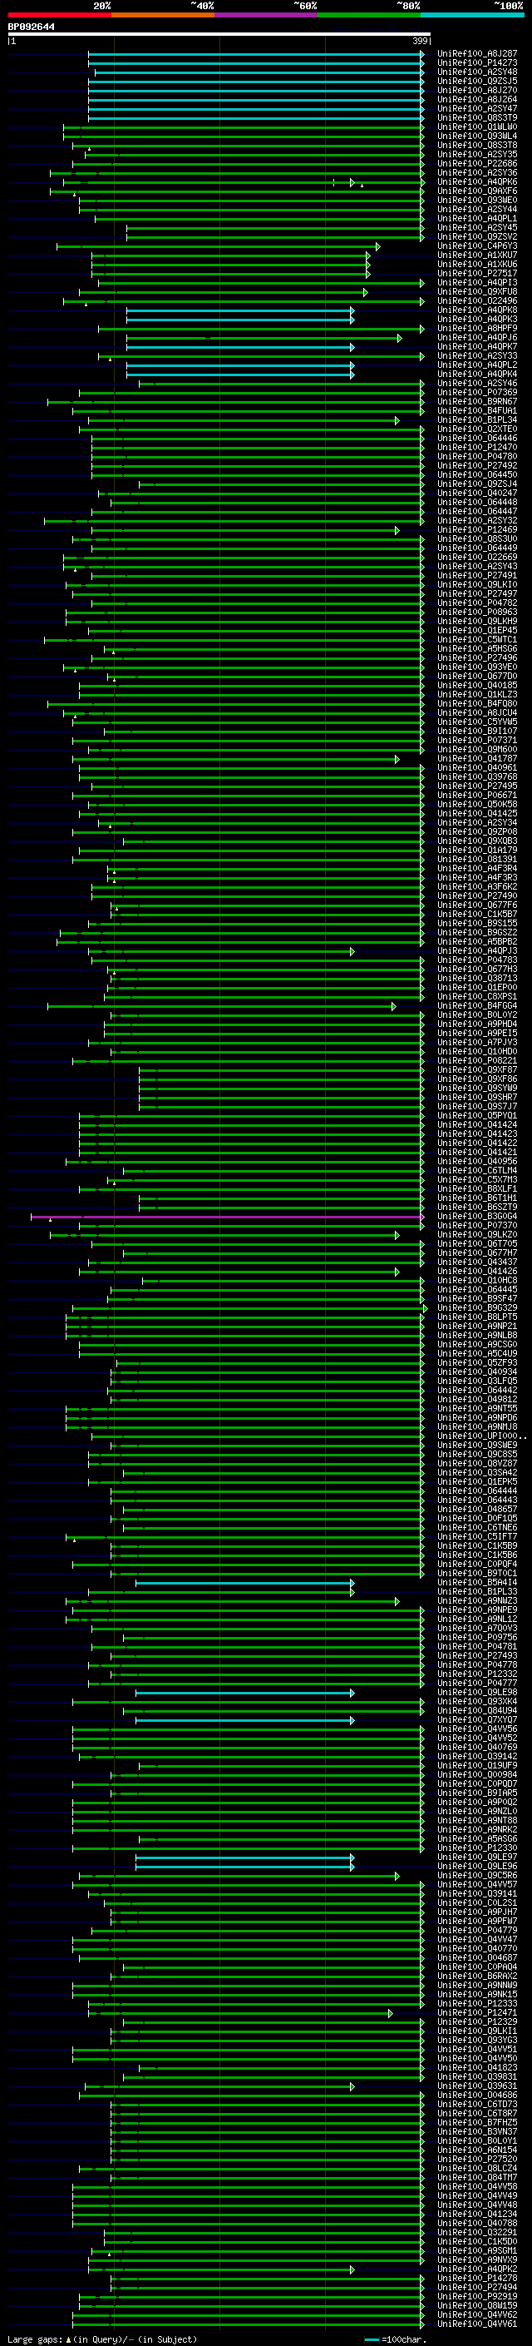
Task: Click the UniRef100_A2SY47 label
Action: [x=477, y=108]
